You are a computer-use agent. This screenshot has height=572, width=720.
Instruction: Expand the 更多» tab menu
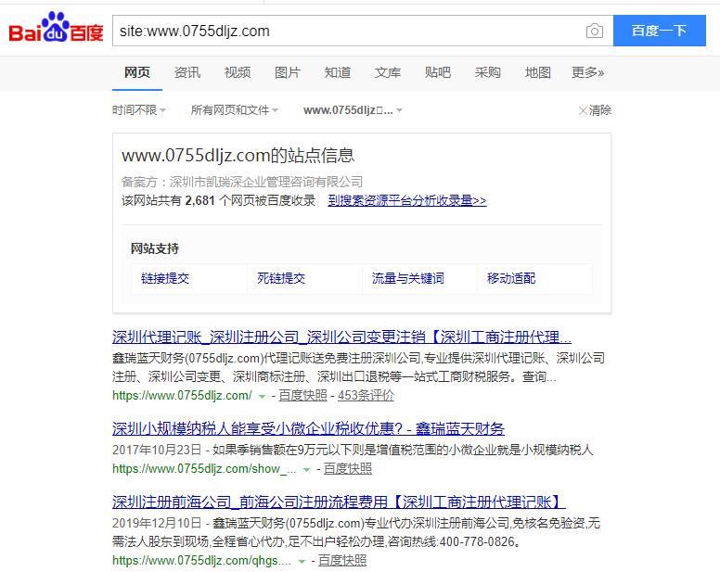coord(587,72)
